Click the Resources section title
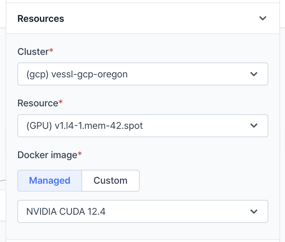The width and height of the screenshot is (285, 242). [41, 18]
